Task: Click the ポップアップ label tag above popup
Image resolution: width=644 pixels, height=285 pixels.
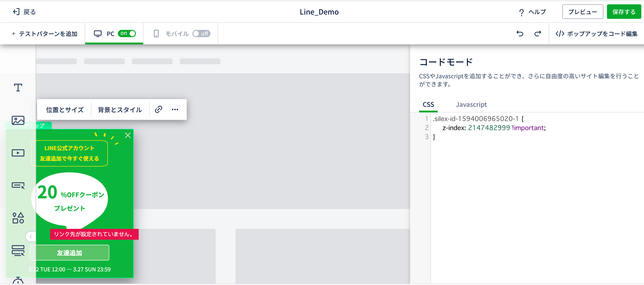Action: (29, 125)
